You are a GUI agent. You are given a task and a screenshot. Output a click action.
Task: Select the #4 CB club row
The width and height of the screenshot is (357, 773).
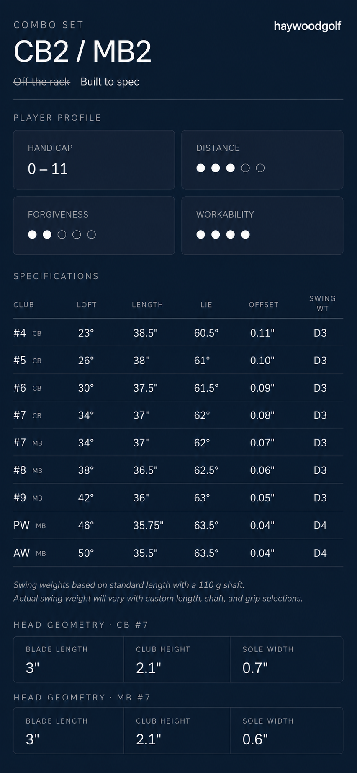click(178, 332)
